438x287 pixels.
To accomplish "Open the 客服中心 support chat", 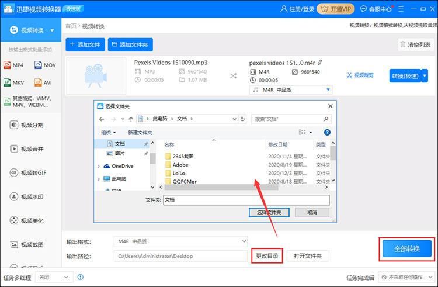I will [376, 9].
